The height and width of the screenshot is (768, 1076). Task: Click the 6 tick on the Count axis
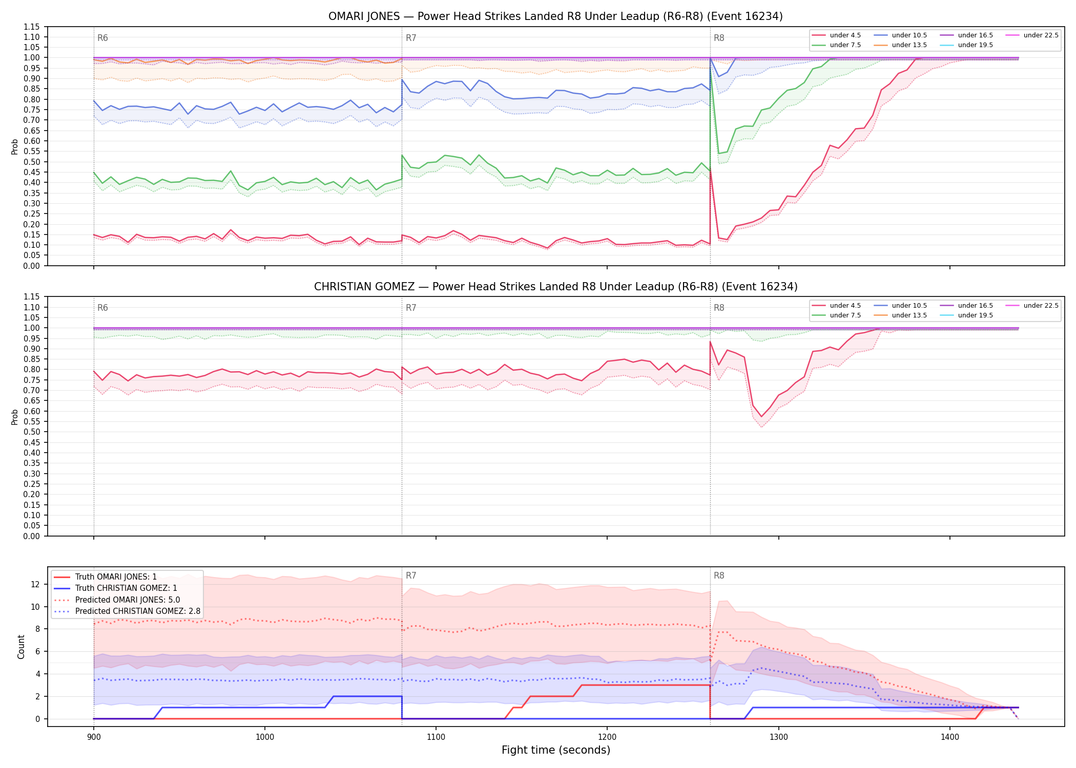(38, 652)
